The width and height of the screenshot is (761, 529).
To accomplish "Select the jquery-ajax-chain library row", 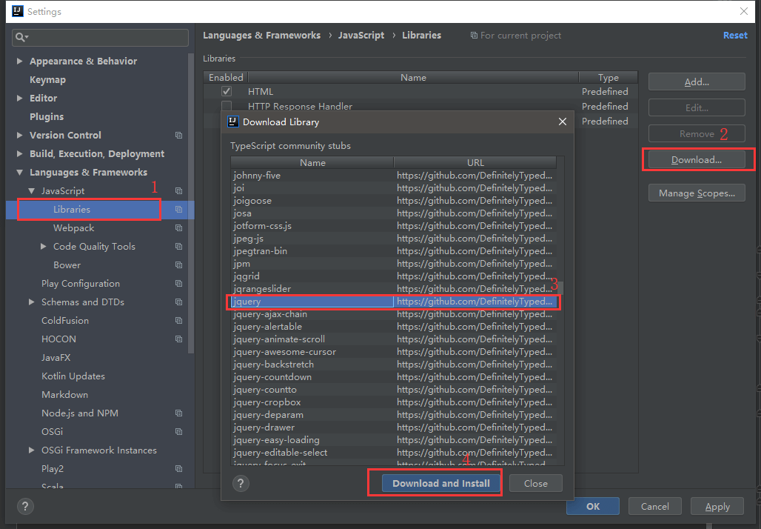I will click(394, 314).
